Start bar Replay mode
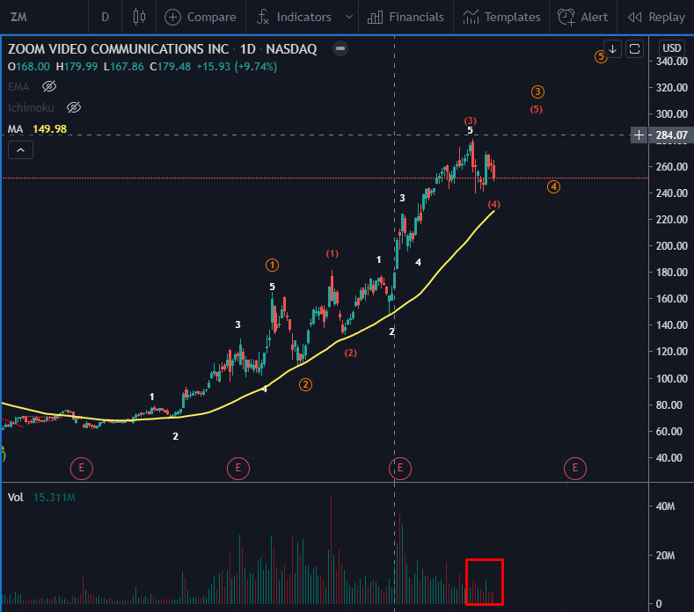This screenshot has width=694, height=612. 657,17
